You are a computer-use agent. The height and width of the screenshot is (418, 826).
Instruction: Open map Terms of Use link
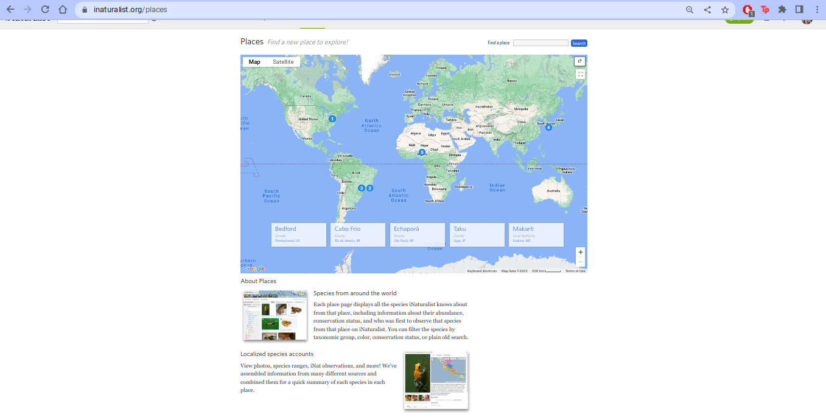[575, 271]
